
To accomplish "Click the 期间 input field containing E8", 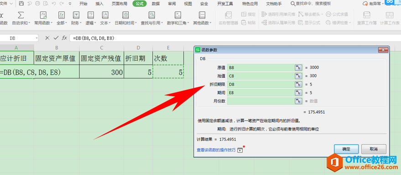I will click(261, 93).
